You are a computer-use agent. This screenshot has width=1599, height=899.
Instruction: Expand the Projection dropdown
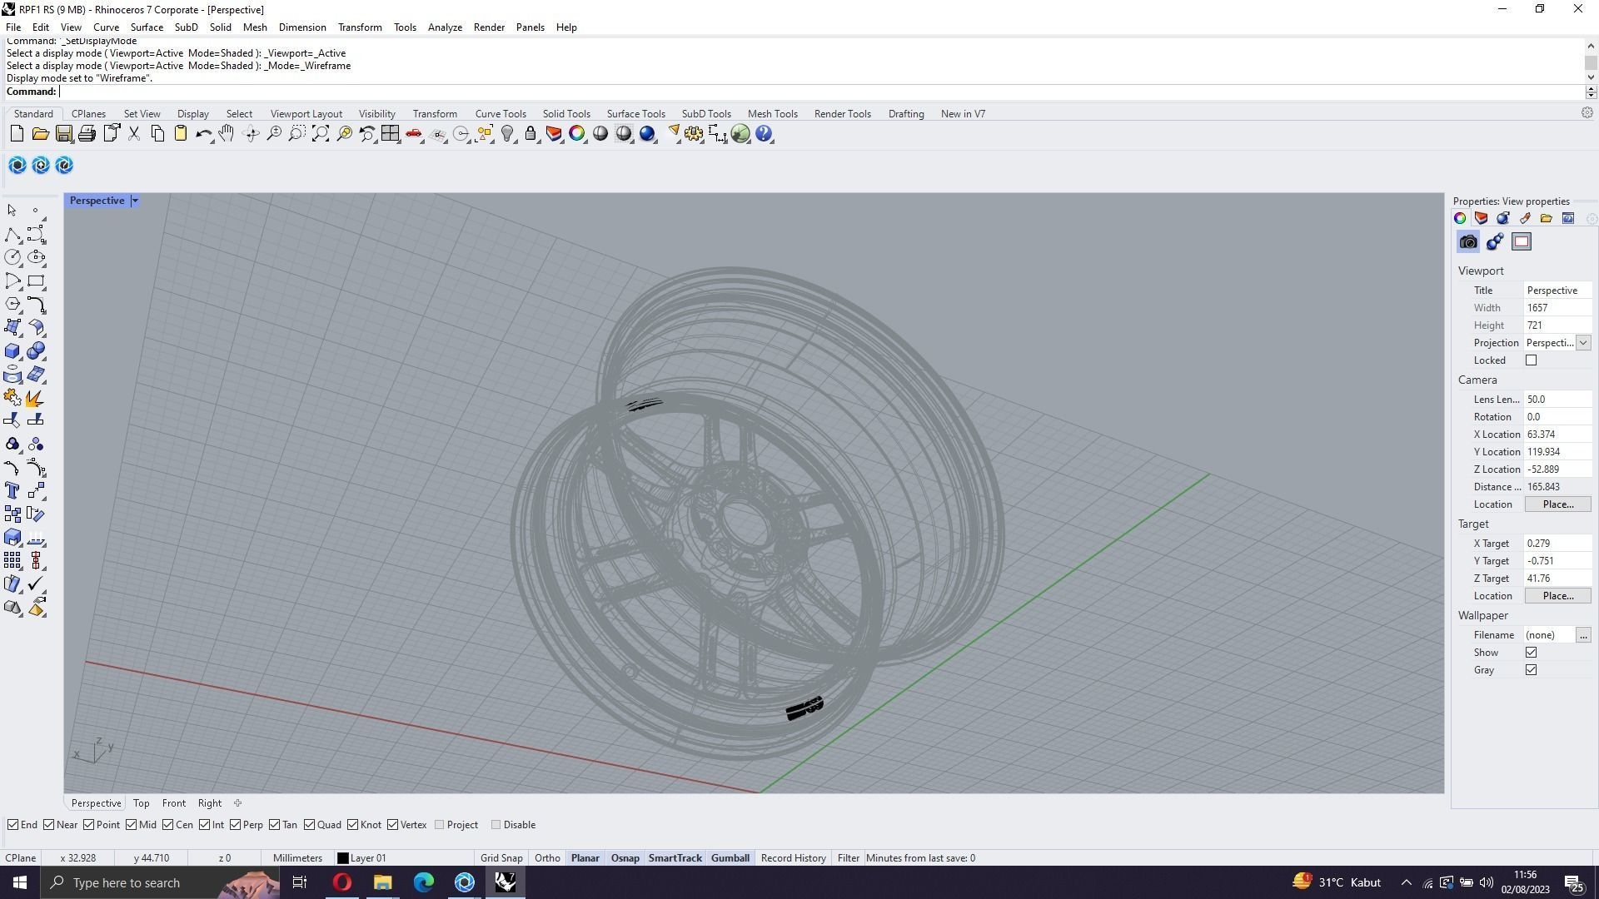pyautogui.click(x=1583, y=343)
